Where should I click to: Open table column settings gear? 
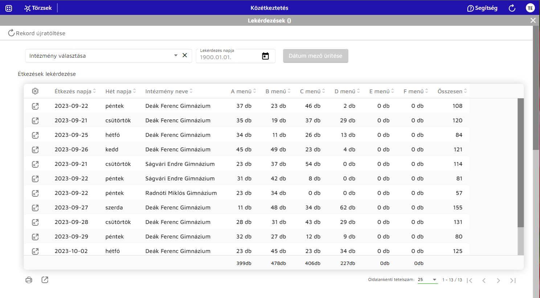click(35, 91)
